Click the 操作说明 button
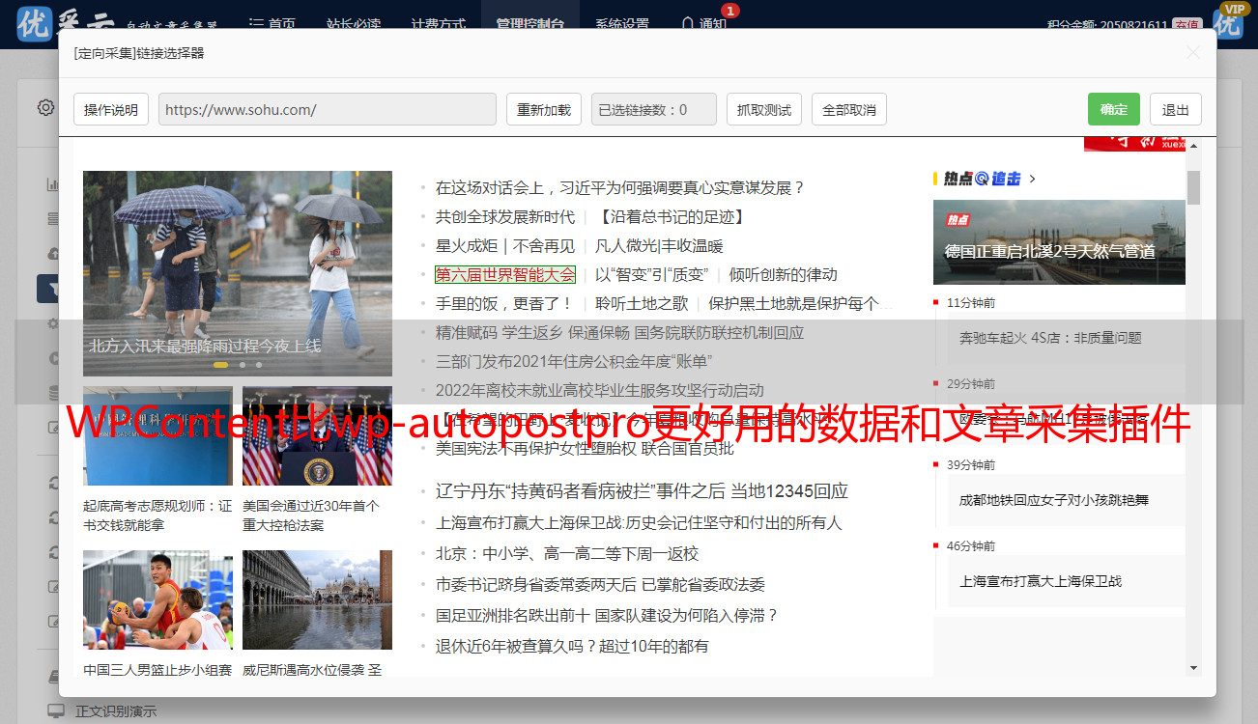 [x=111, y=110]
